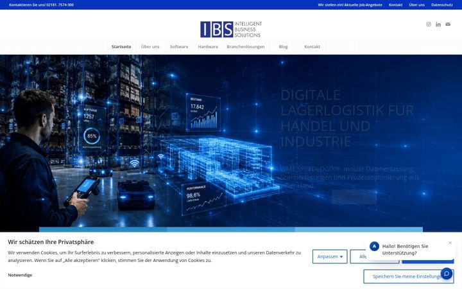The height and width of the screenshot is (289, 462).
Task: Open Kontakt in the main navigation
Action: 312,47
